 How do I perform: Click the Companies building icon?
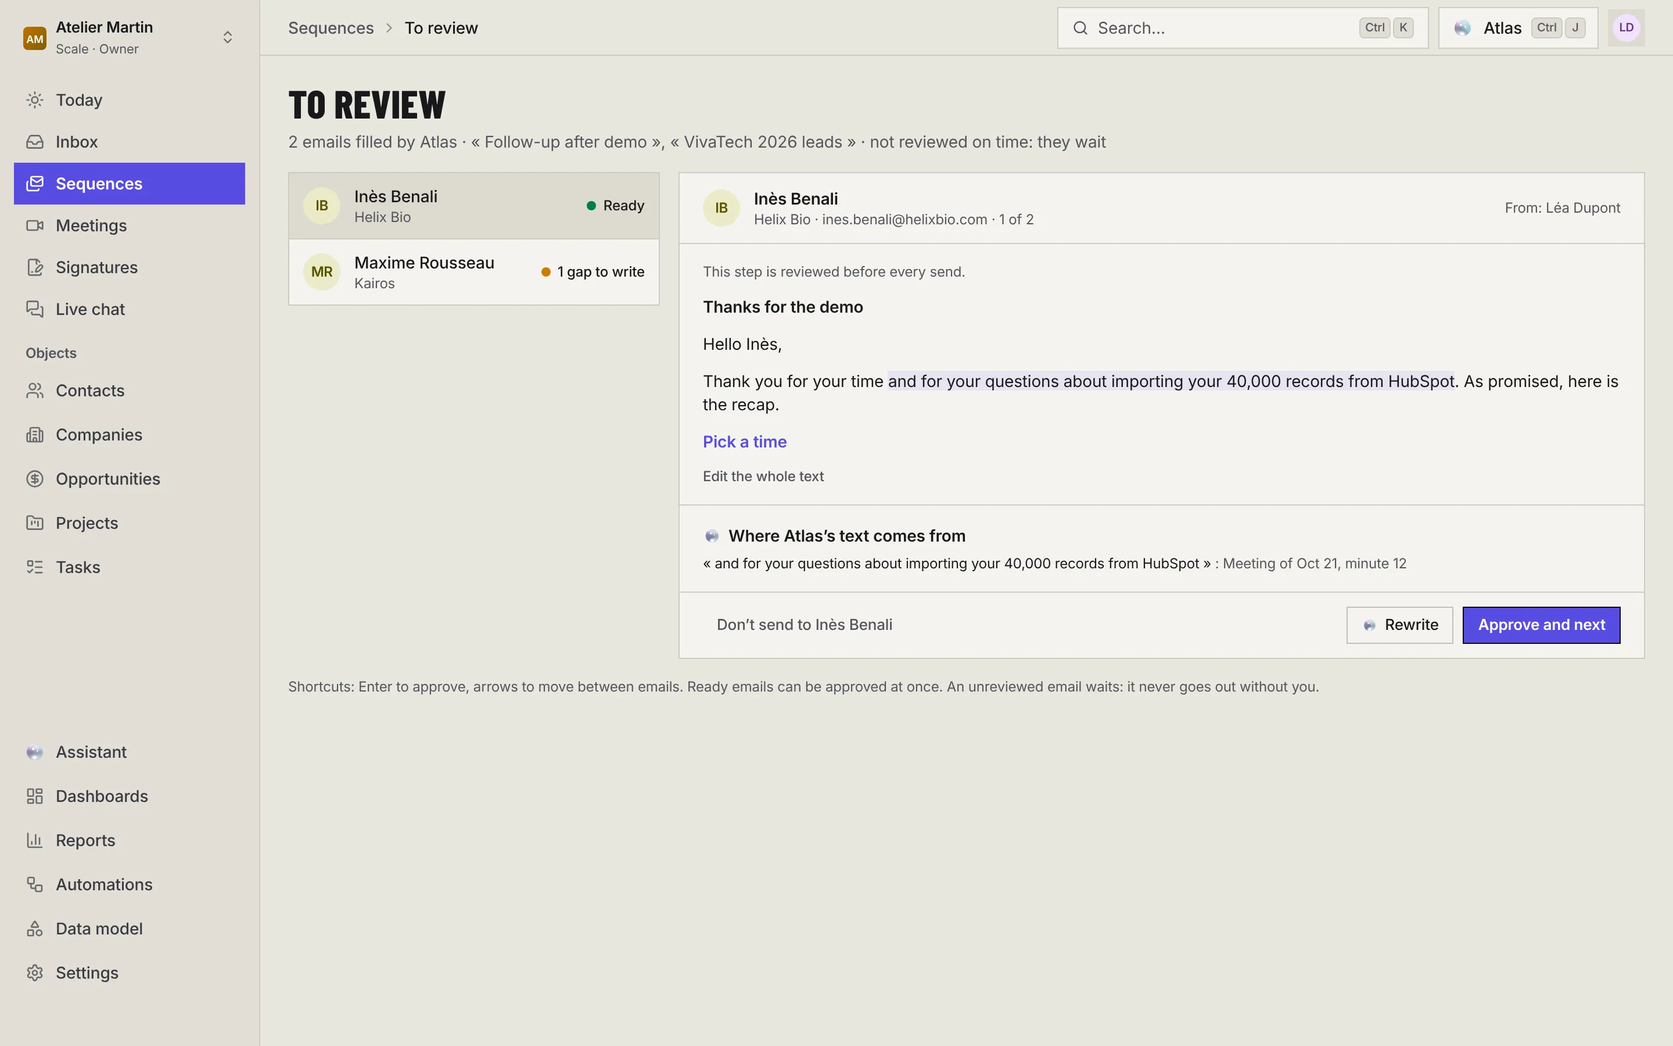(x=35, y=435)
